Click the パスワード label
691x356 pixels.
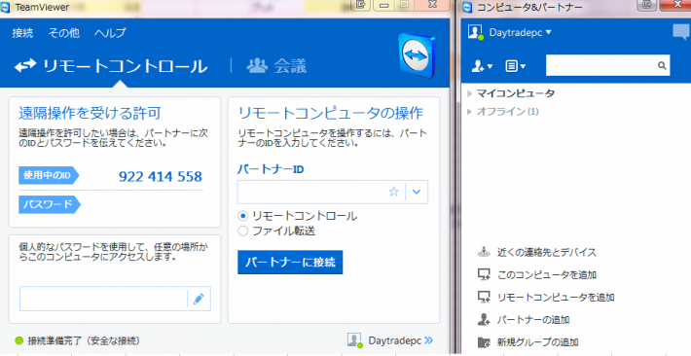[49, 204]
